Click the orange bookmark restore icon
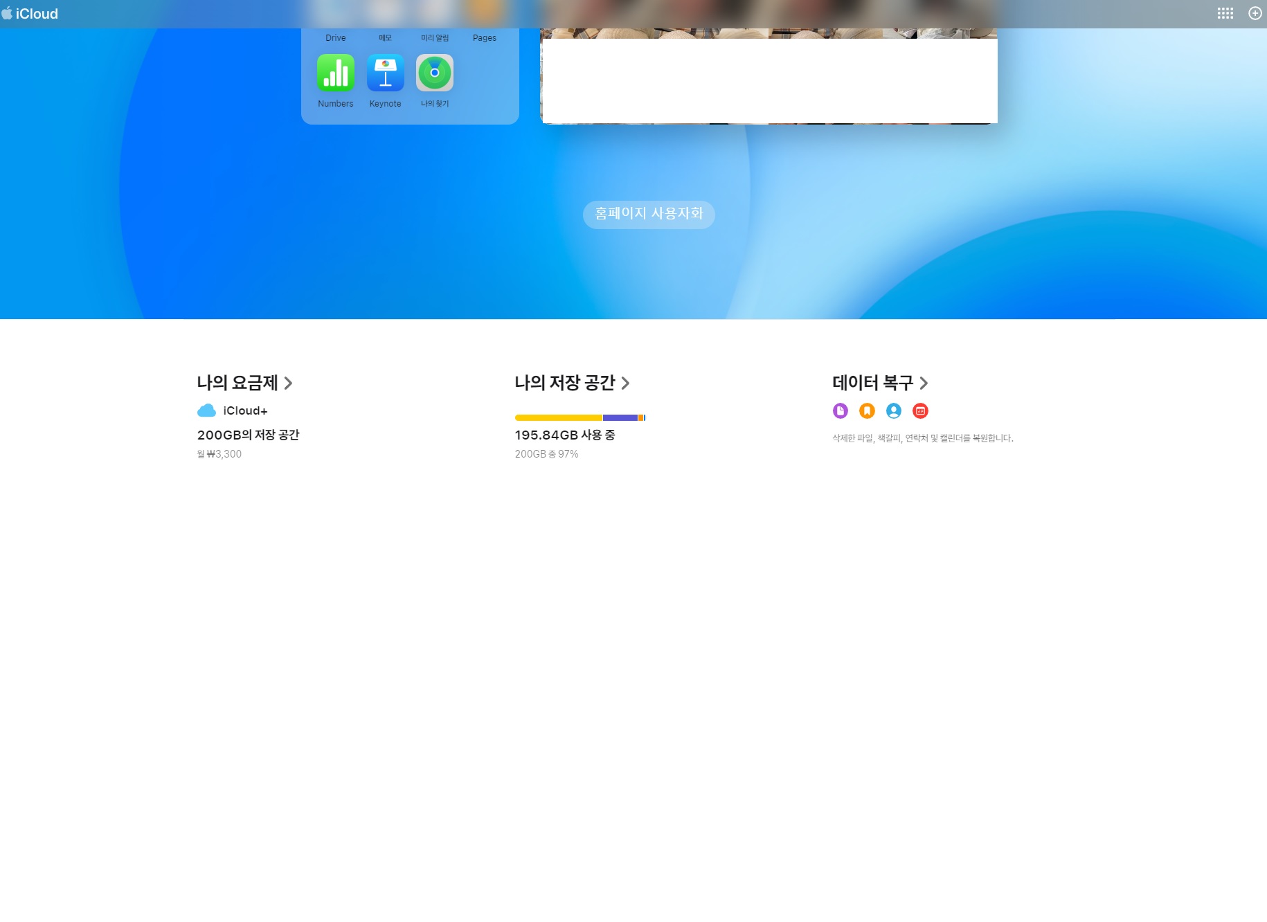The width and height of the screenshot is (1267, 922). coord(867,411)
